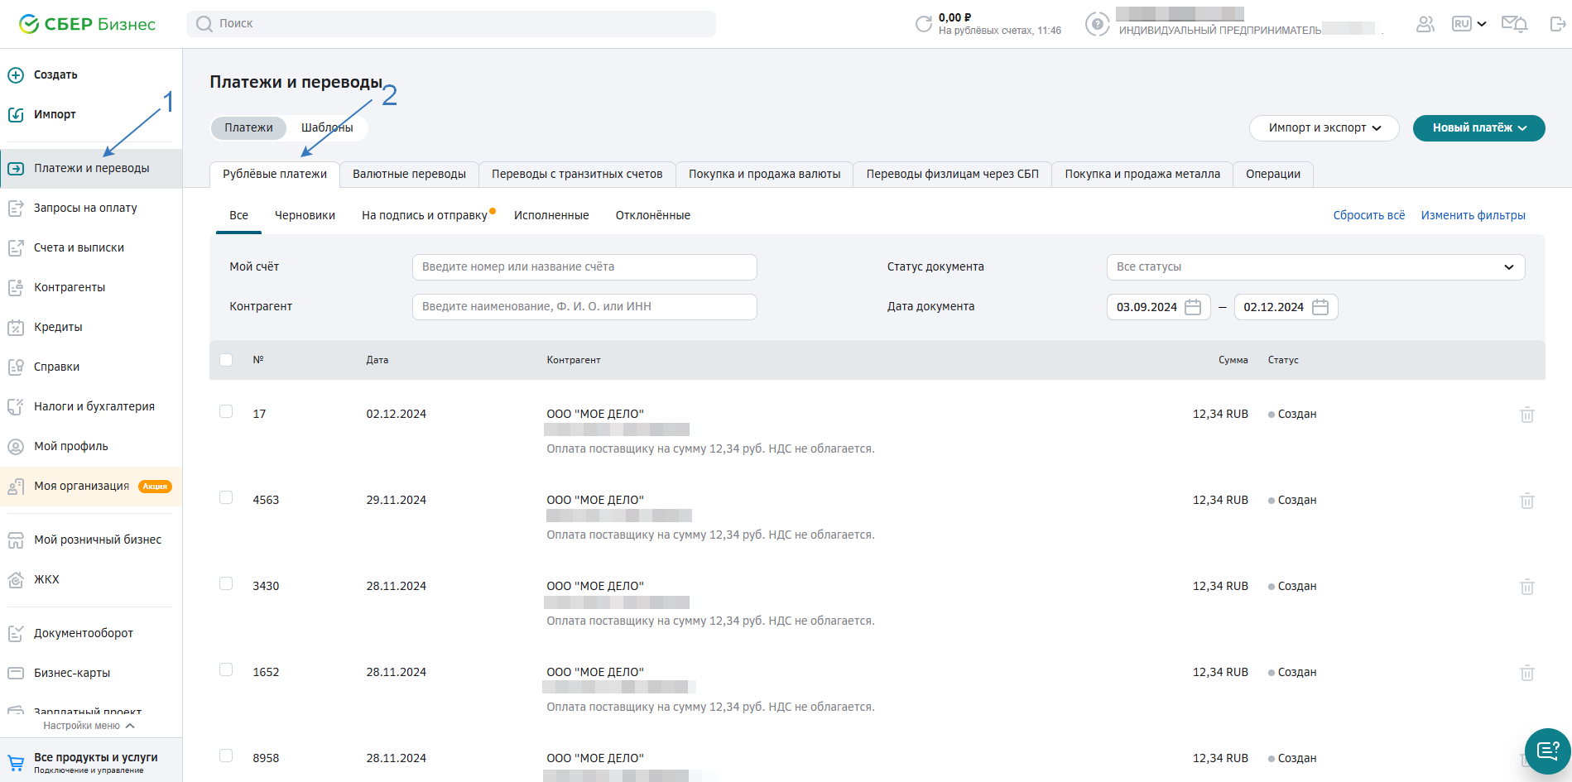The image size is (1572, 782).
Task: Toggle the select-all payments checkbox
Action: click(x=226, y=360)
